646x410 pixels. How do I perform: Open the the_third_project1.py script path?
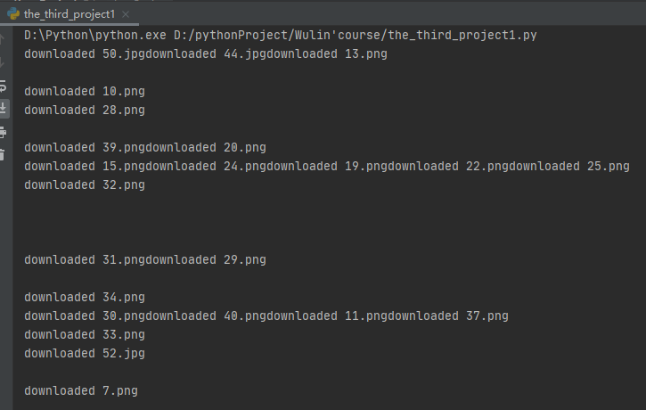(356, 36)
